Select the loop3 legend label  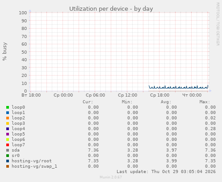click(x=18, y=123)
